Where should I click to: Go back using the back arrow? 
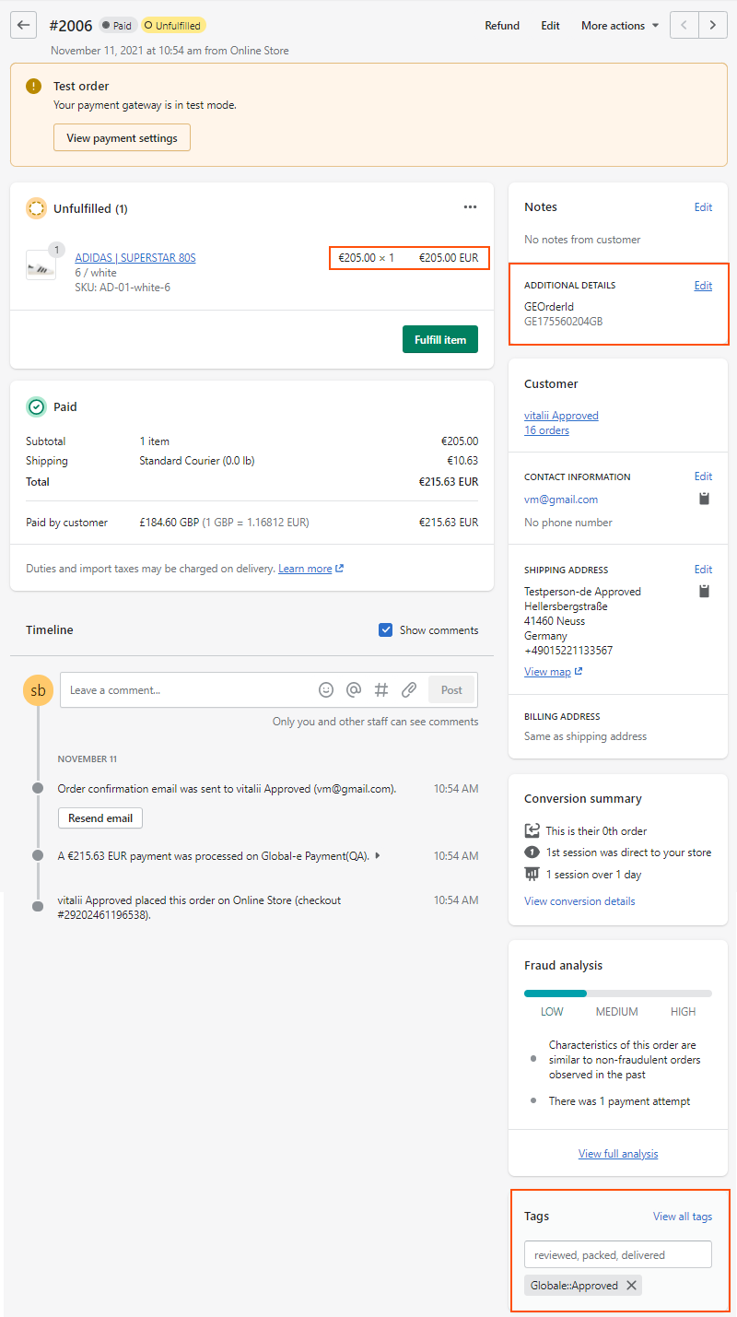[x=22, y=25]
